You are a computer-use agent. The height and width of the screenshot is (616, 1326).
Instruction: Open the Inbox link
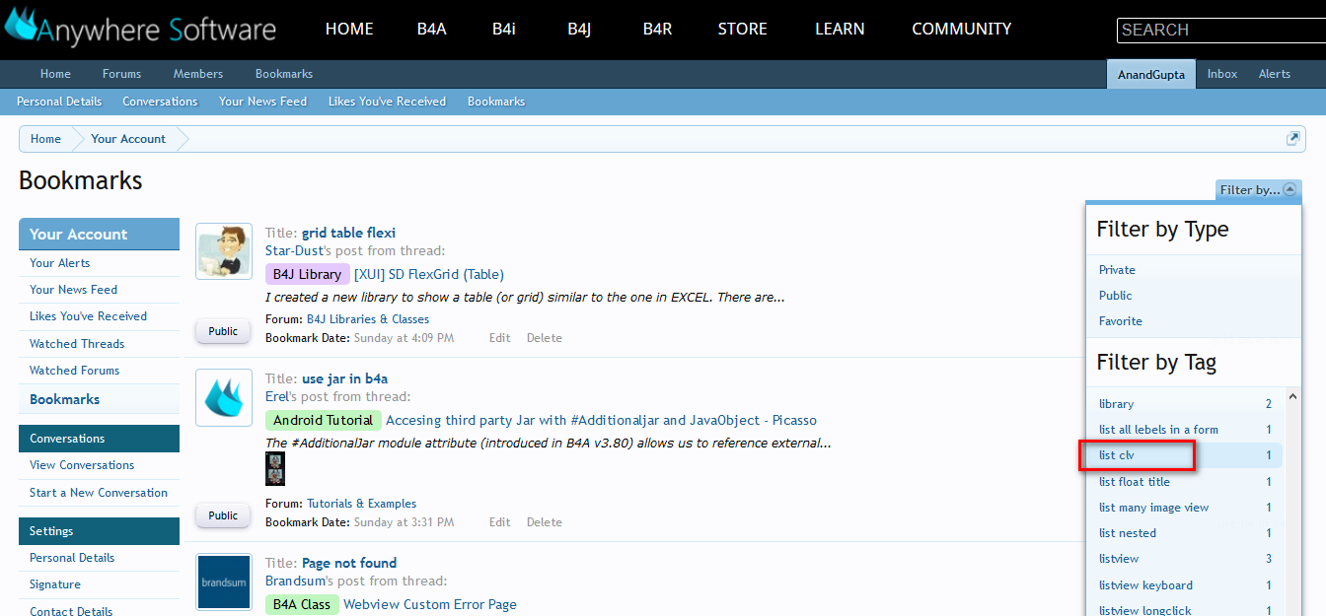(x=1222, y=74)
